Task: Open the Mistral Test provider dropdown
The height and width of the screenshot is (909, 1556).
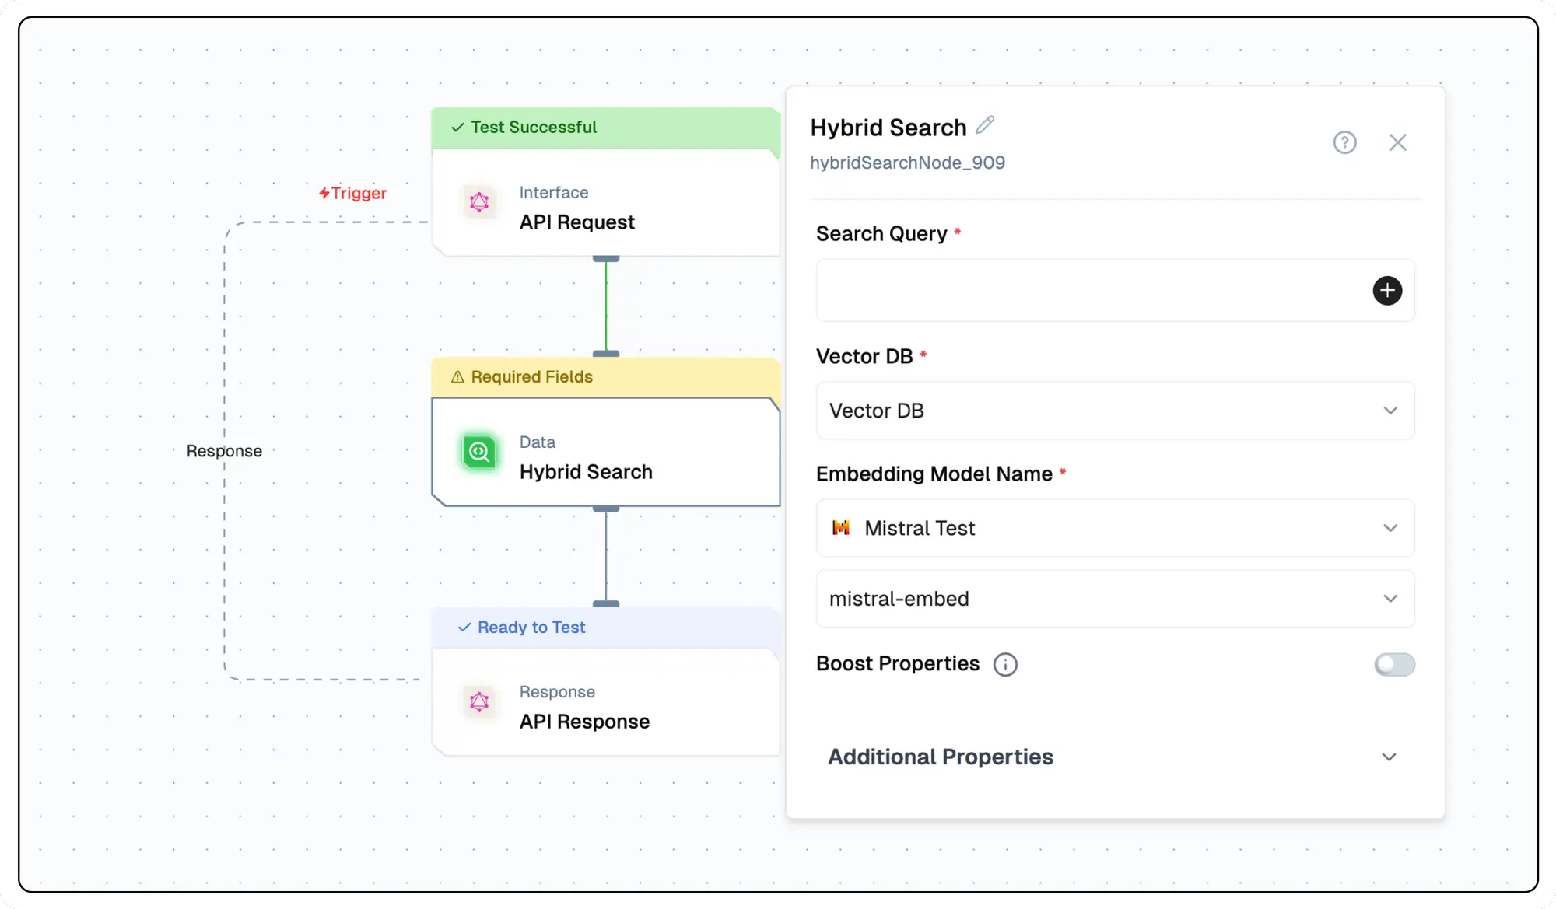Action: [x=1114, y=528]
